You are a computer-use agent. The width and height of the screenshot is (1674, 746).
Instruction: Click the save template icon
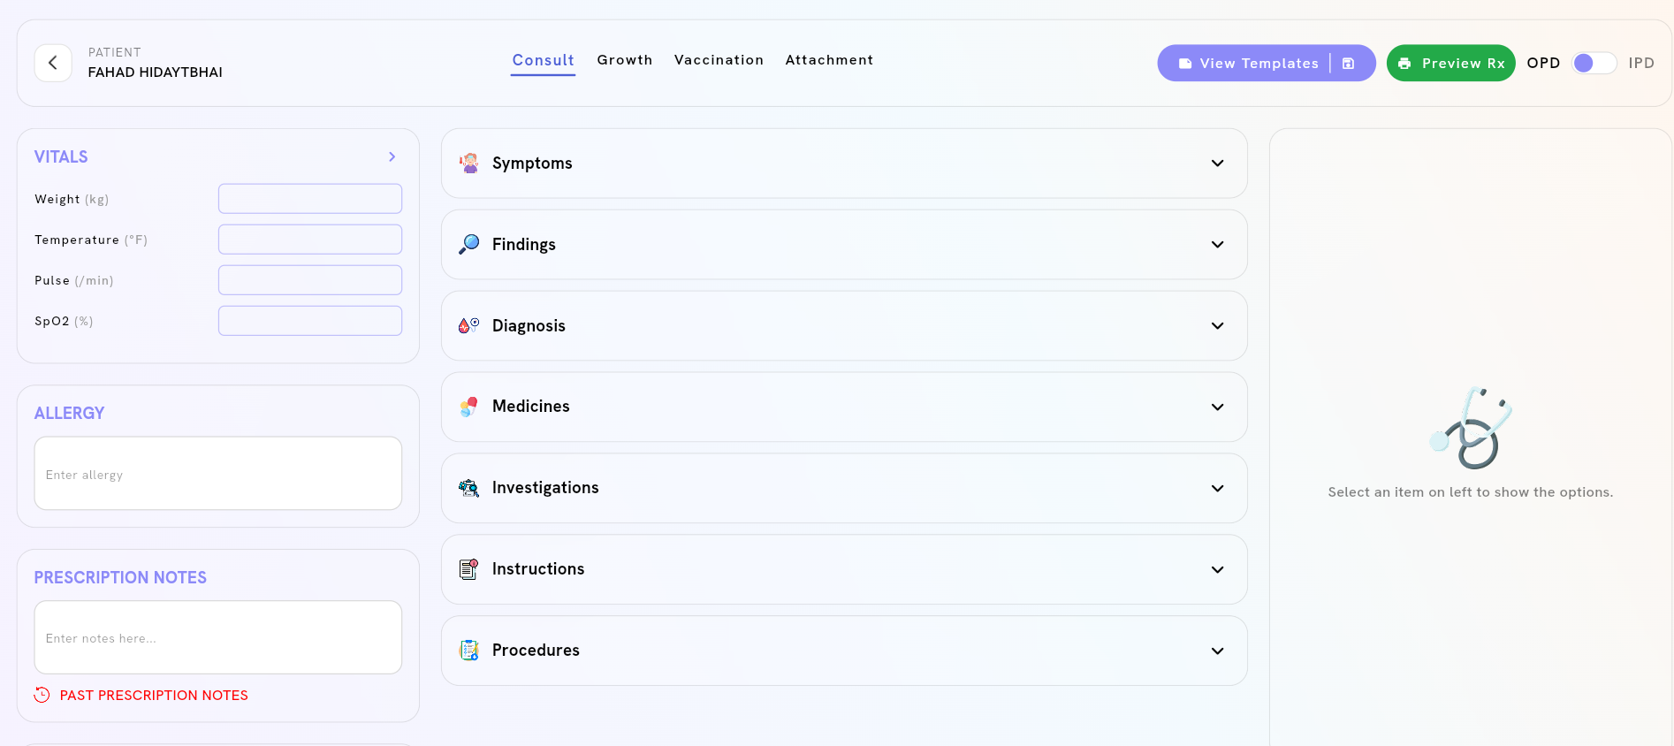[1348, 64]
